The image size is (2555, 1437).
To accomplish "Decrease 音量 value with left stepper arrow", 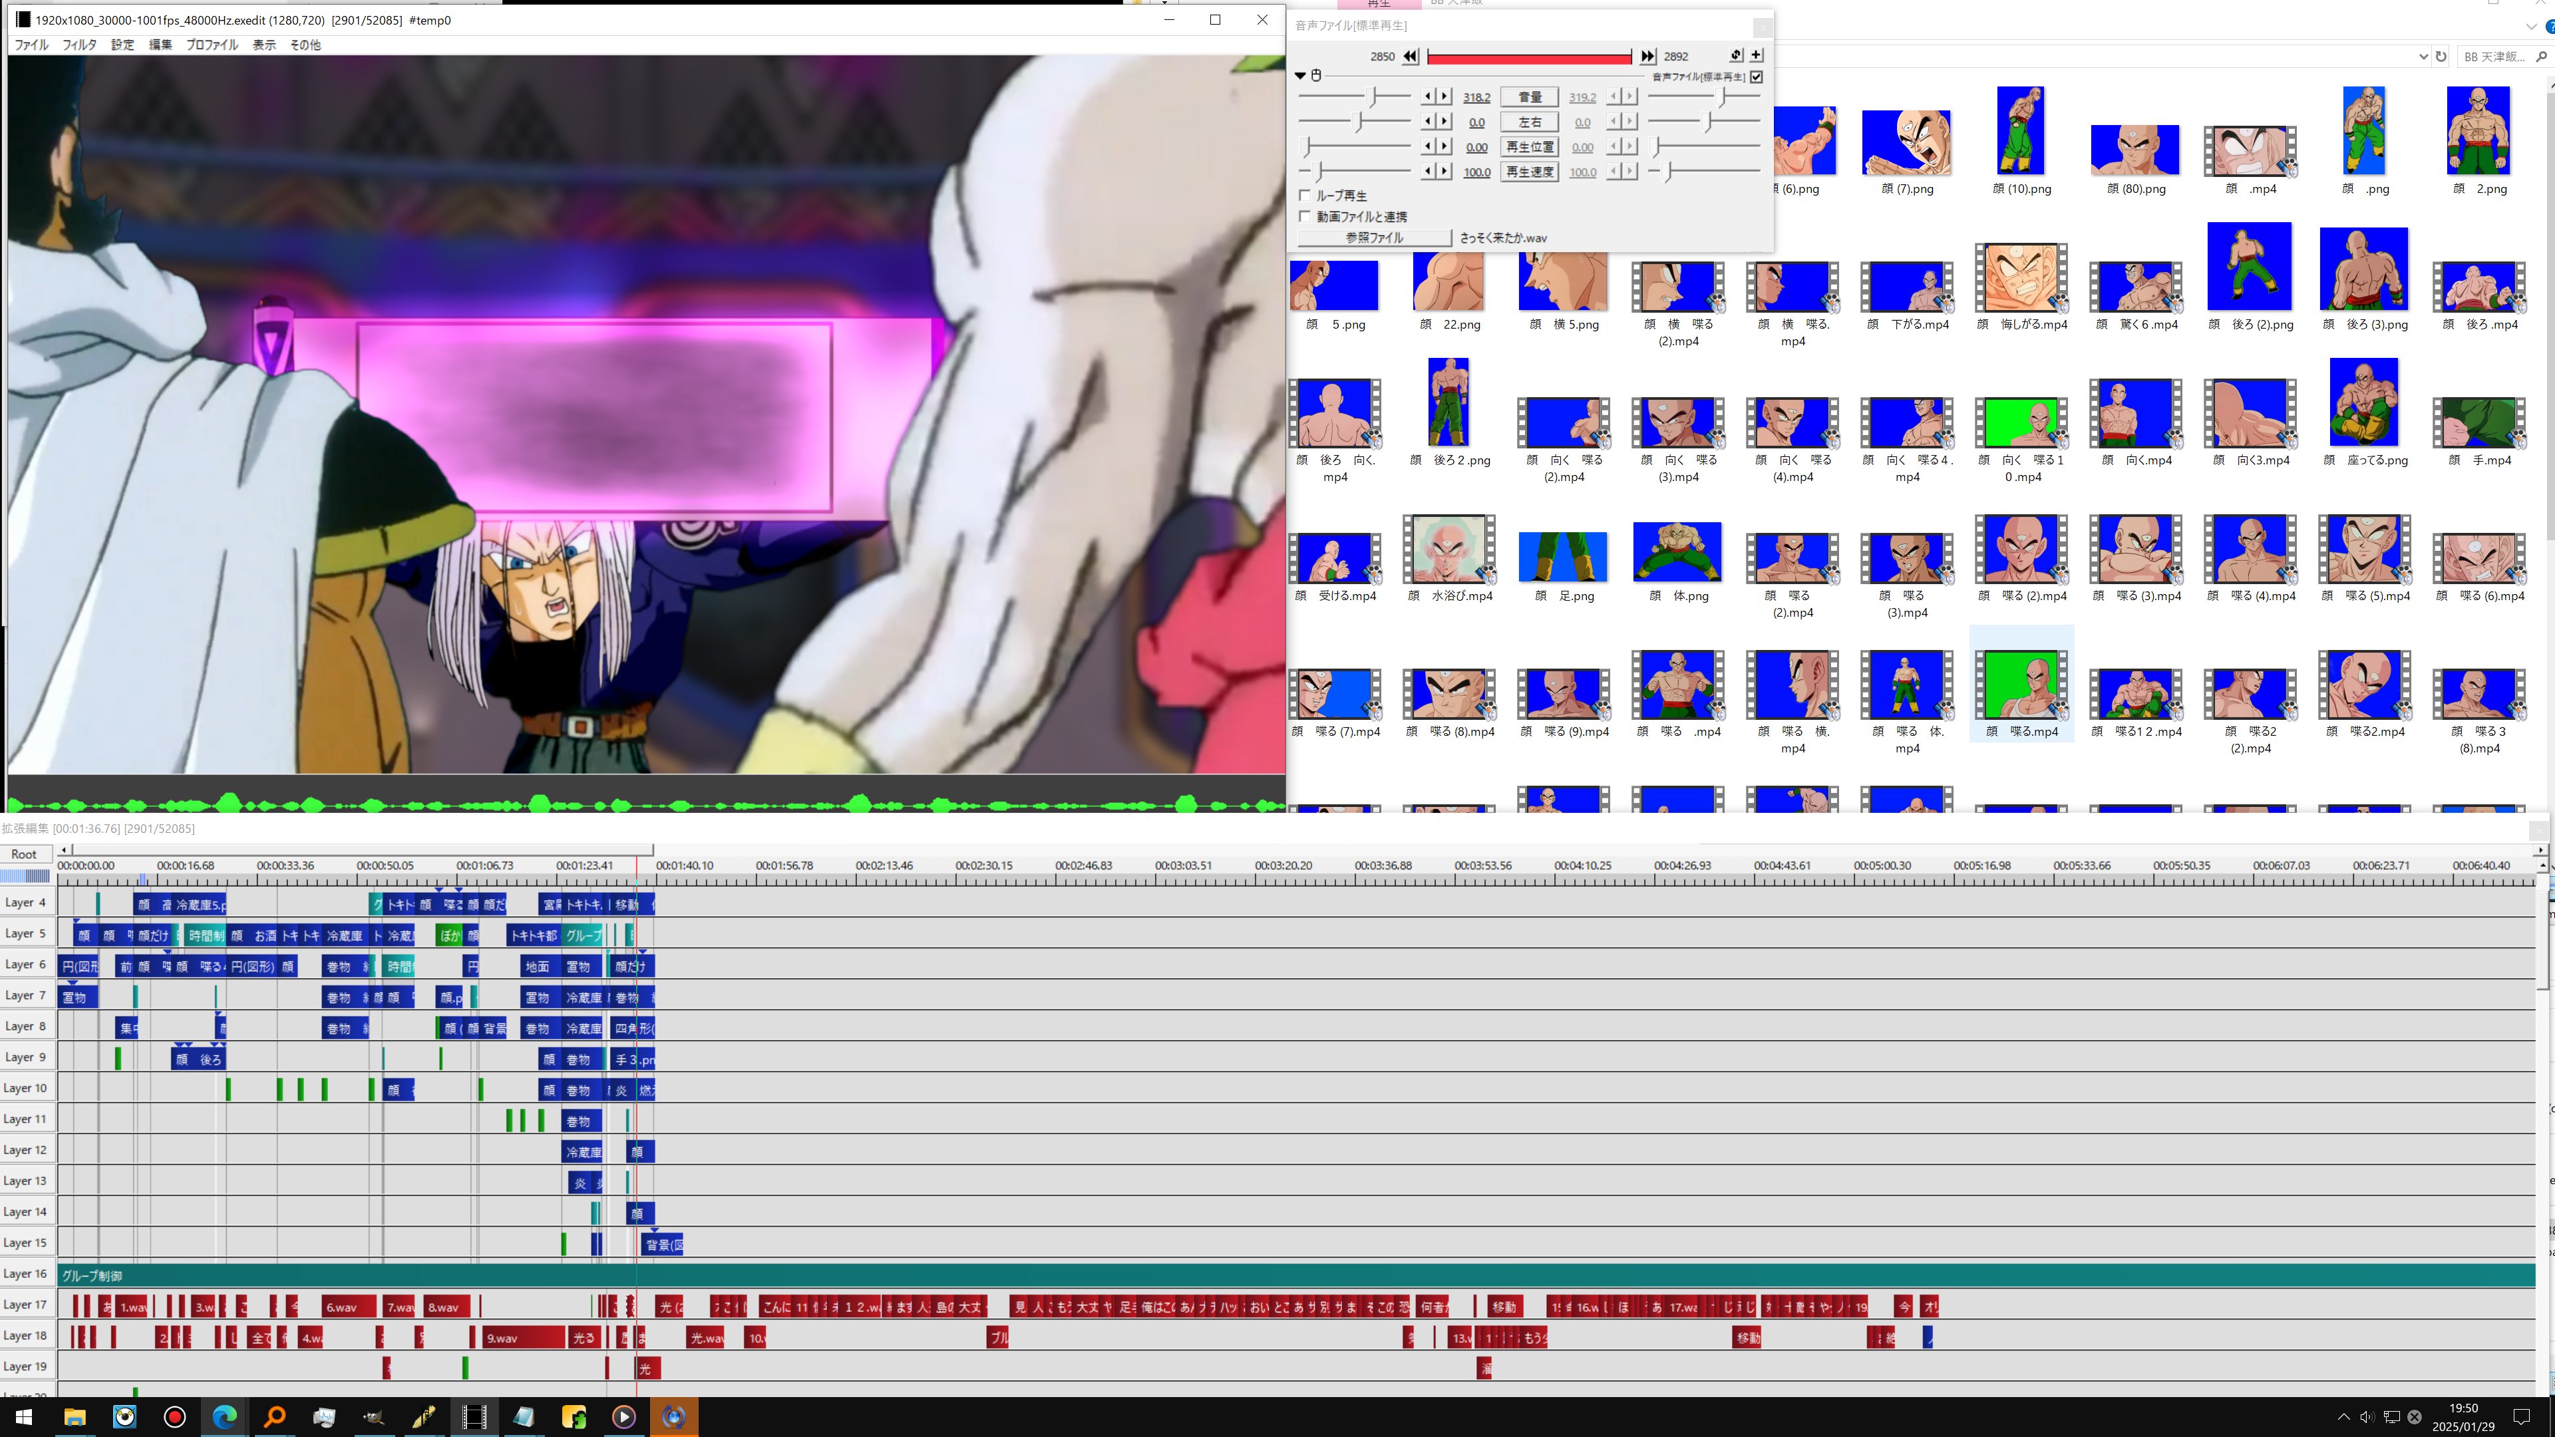I will point(1427,96).
